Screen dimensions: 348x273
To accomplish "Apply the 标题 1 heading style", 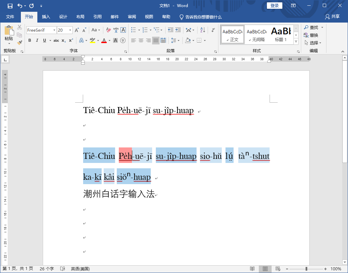I will [281, 35].
